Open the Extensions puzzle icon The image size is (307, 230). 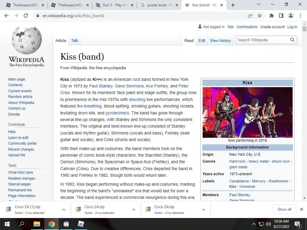[x=272, y=16]
